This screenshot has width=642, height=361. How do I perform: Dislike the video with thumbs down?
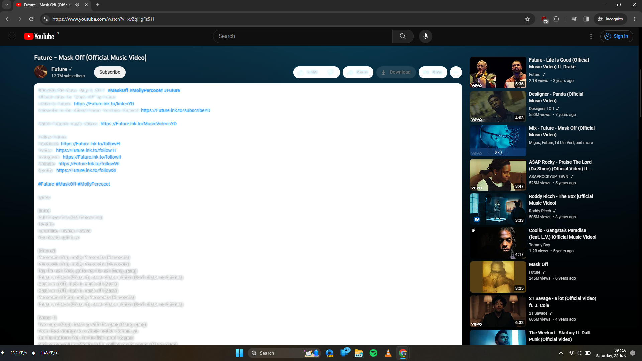[x=331, y=72]
